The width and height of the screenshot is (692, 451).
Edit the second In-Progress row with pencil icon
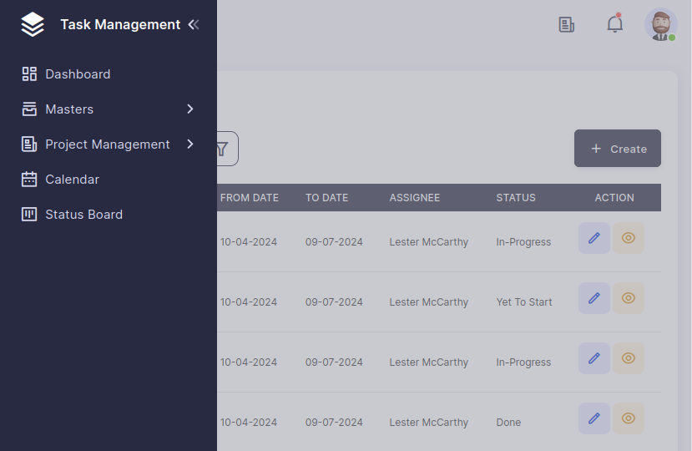point(594,358)
